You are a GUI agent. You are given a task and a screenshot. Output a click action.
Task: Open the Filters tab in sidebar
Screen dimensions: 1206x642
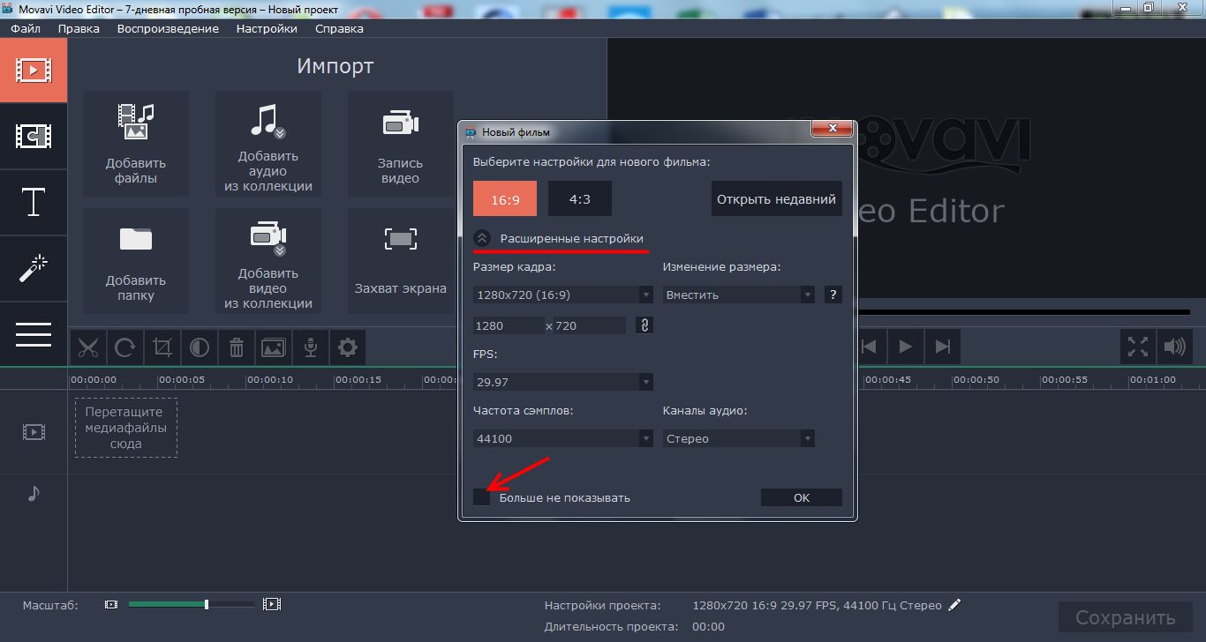click(34, 136)
